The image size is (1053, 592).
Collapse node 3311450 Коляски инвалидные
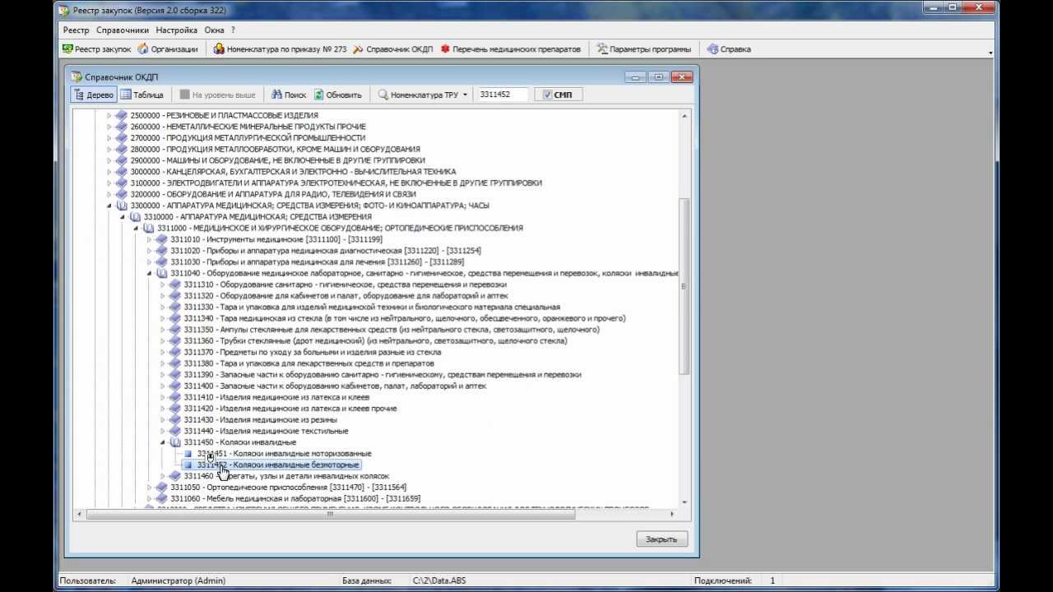[163, 442]
